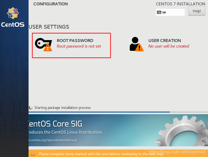Image resolution: width=208 pixels, height=157 pixels.
Task: Click the User Creation person icon
Action: point(136,44)
